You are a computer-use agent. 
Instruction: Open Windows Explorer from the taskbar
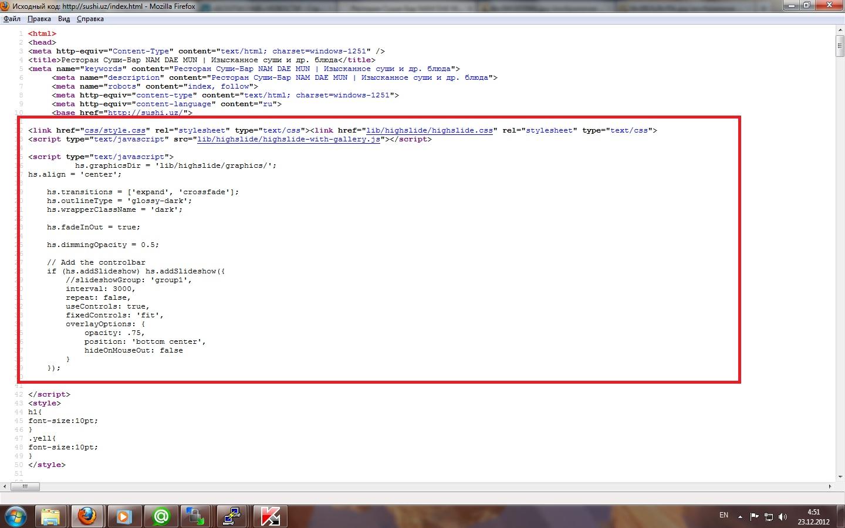(x=51, y=516)
